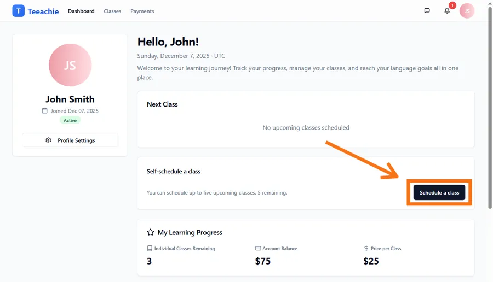The image size is (493, 282).
Task: Click the card icon by Account Balance
Action: (x=258, y=248)
